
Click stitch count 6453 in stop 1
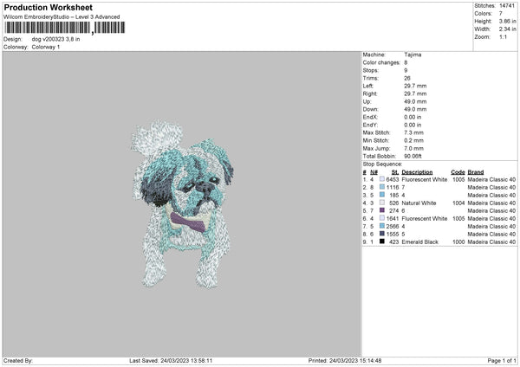click(x=393, y=180)
